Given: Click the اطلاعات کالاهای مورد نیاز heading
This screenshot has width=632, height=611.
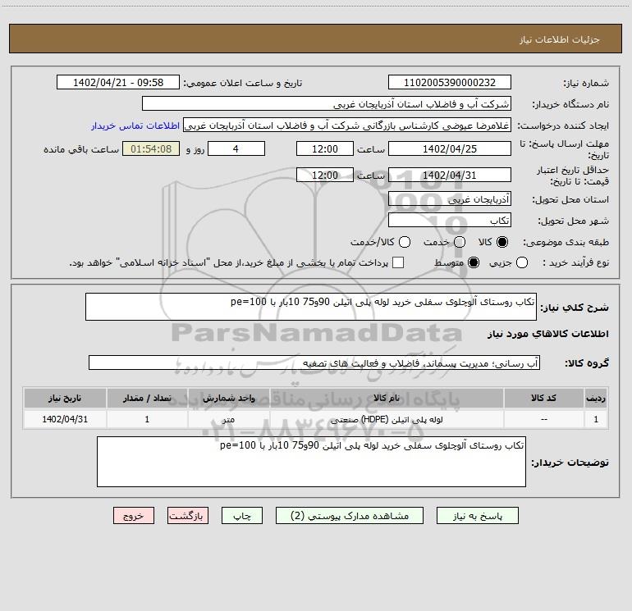Looking at the screenshot, I should point(548,334).
